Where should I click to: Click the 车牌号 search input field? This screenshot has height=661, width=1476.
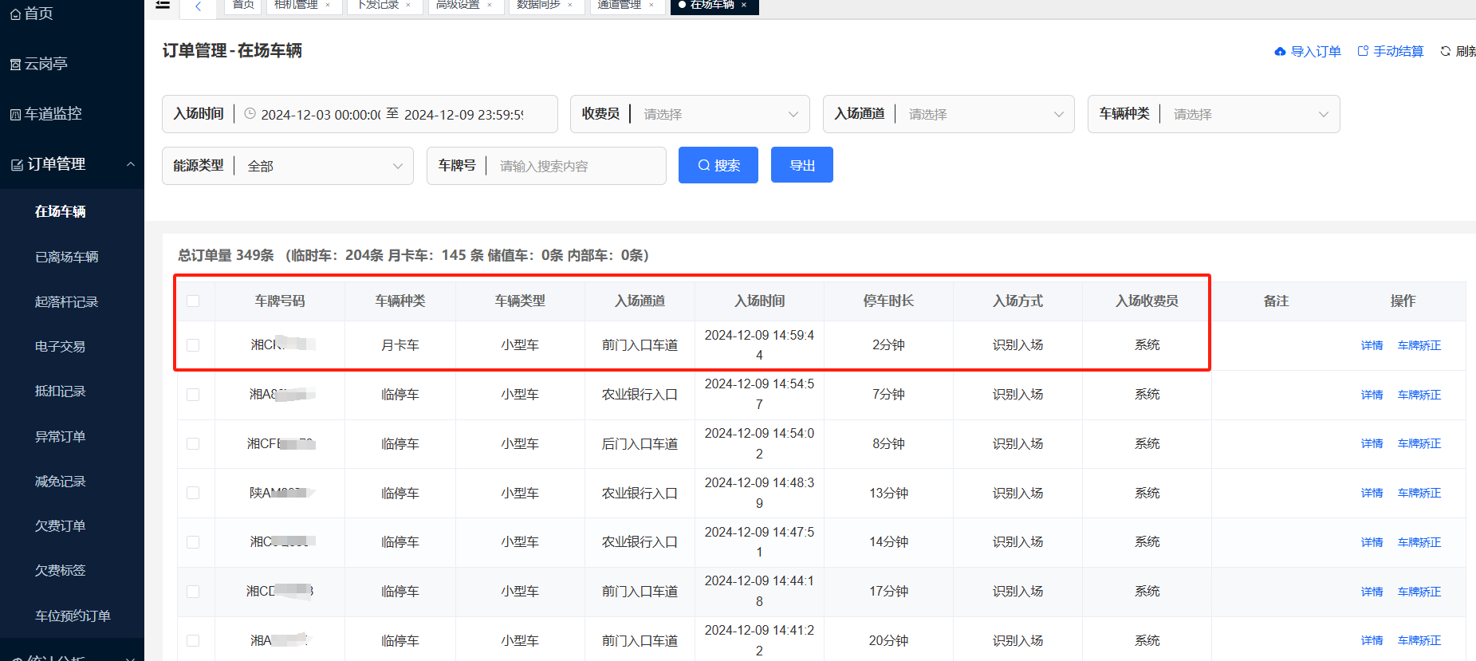click(x=578, y=166)
